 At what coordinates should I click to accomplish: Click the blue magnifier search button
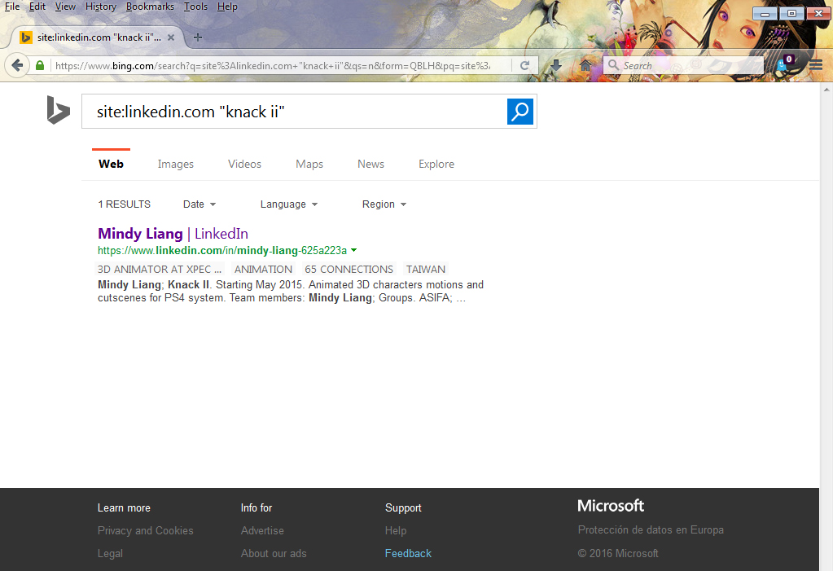(520, 112)
